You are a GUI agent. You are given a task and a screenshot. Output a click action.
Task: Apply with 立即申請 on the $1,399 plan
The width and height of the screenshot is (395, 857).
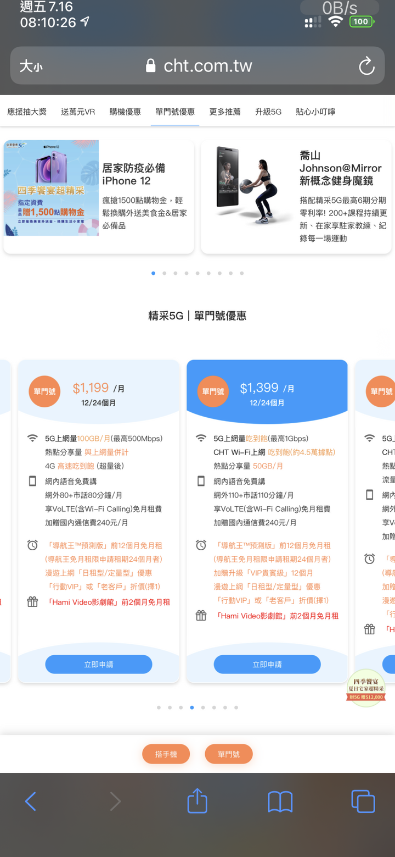(267, 664)
